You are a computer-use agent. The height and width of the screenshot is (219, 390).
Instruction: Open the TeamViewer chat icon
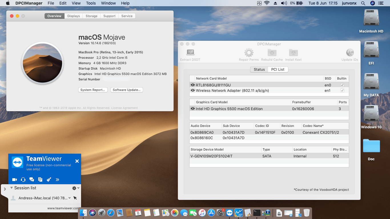click(x=32, y=180)
